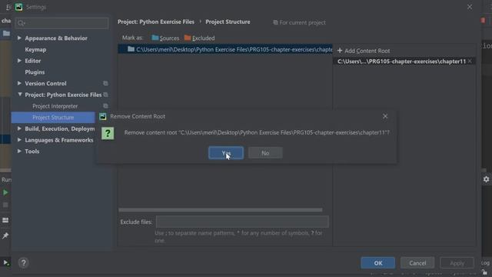Select Project Structure in sidebar
Image resolution: width=492 pixels, height=277 pixels.
point(53,118)
